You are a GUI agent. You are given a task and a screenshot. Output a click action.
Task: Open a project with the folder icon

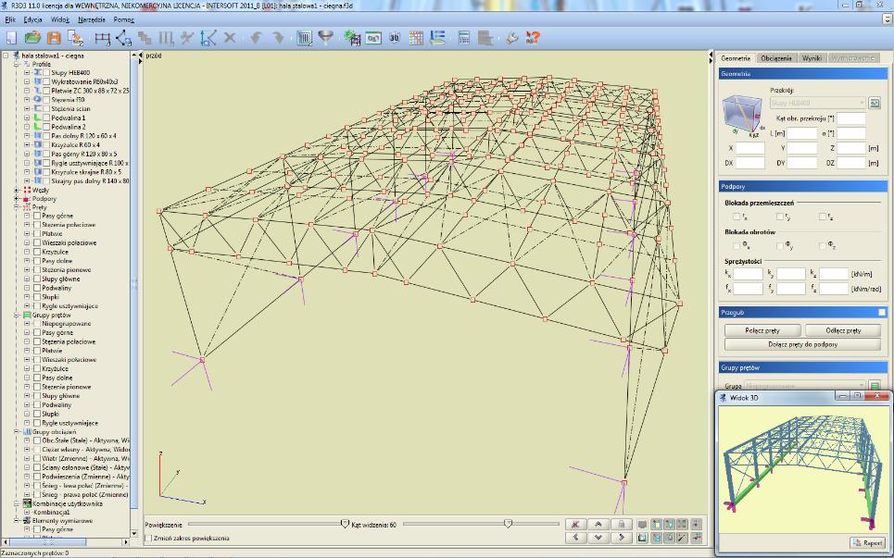click(33, 38)
